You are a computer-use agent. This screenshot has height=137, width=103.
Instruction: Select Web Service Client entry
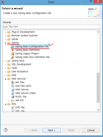(25, 93)
